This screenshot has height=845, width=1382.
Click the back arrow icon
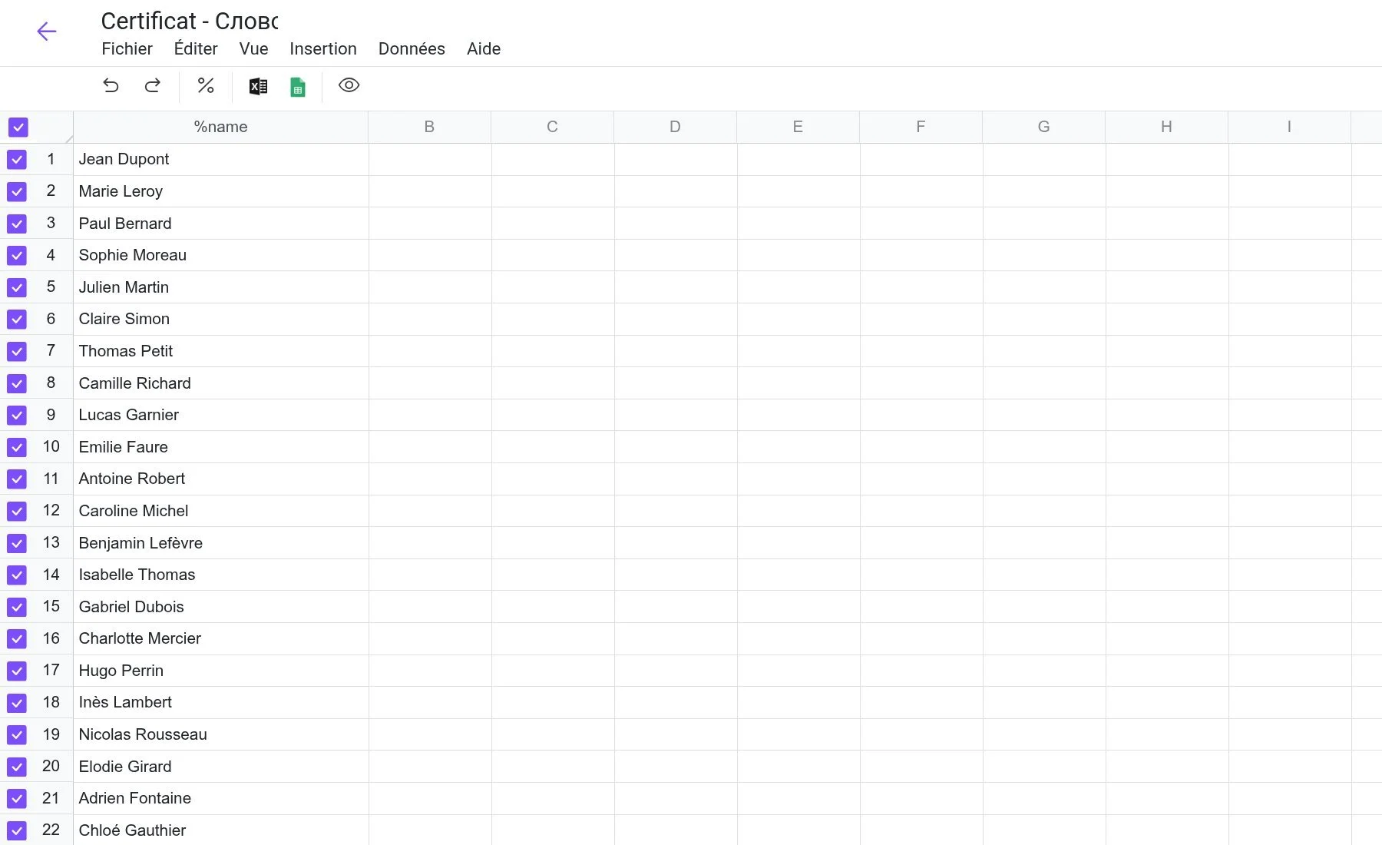(x=47, y=31)
